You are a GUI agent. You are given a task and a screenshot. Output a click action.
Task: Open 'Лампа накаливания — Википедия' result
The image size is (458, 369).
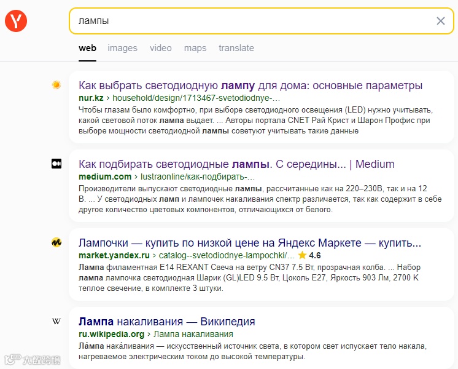point(167,322)
